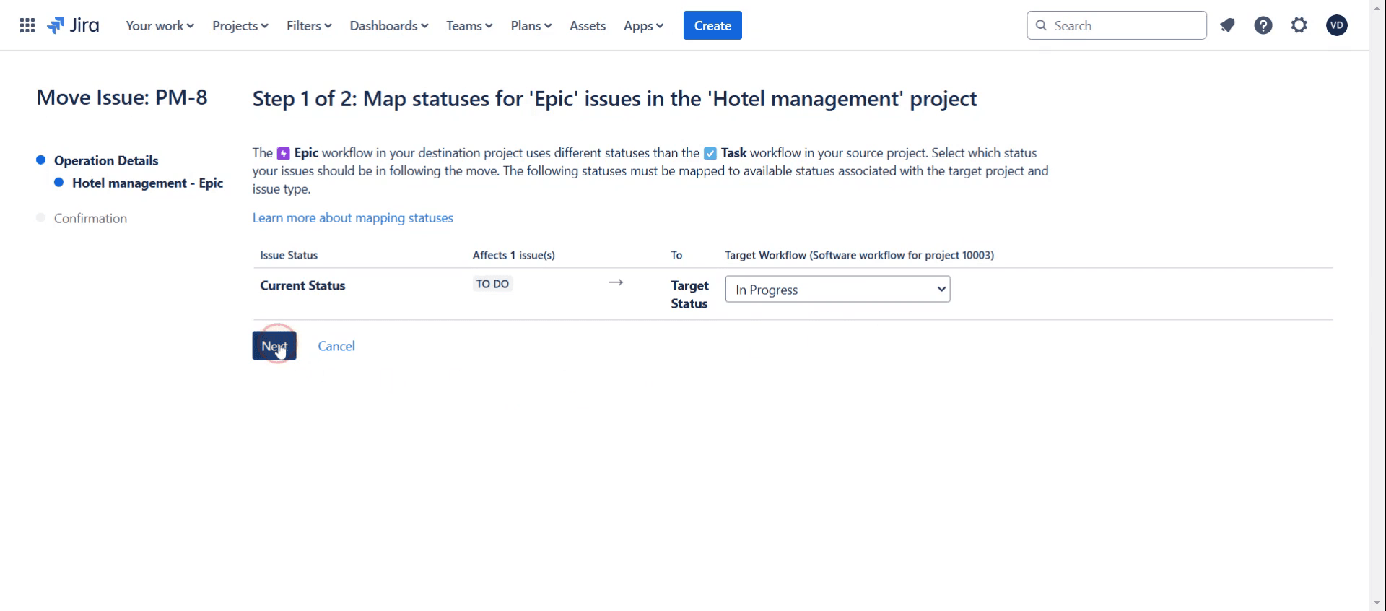
Task: Click the Jira logo
Action: tap(73, 26)
